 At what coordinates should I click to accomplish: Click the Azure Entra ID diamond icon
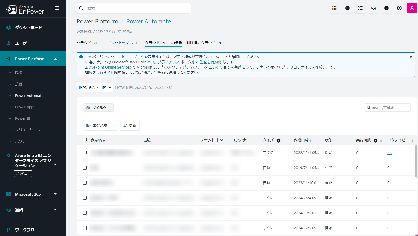click(9, 155)
